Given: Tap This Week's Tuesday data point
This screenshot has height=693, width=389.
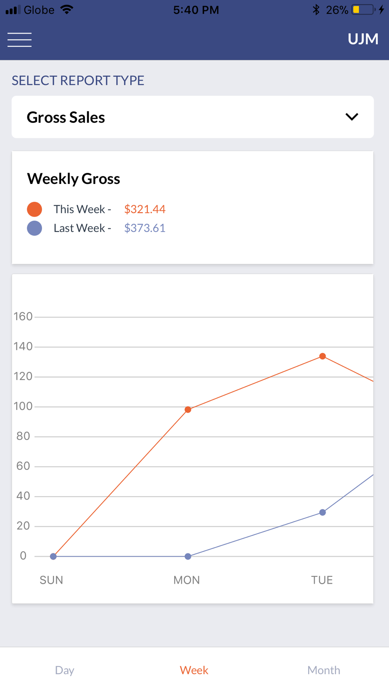Looking at the screenshot, I should click(x=322, y=356).
